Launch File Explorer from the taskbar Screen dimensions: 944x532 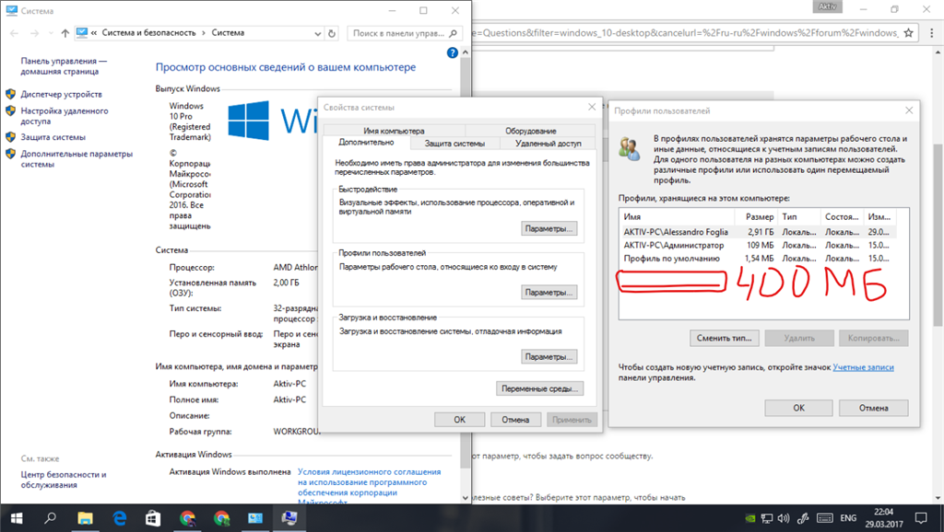click(85, 518)
